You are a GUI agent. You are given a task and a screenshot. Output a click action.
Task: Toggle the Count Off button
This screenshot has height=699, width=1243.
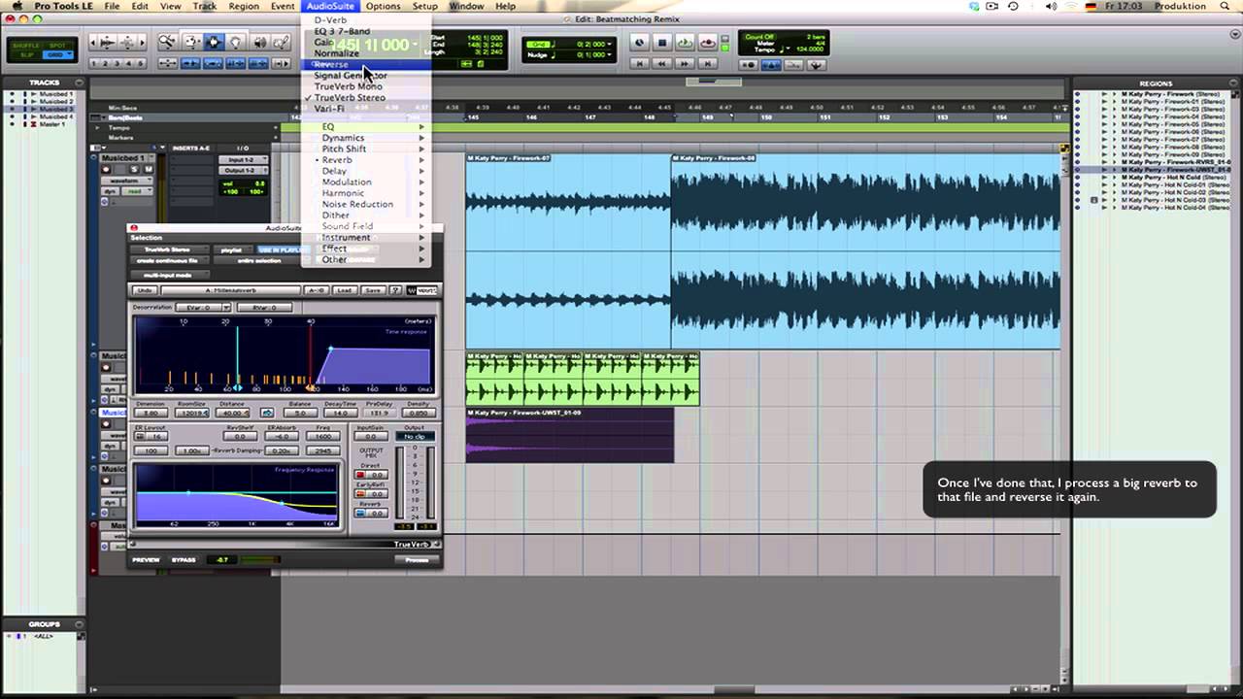coord(760,37)
